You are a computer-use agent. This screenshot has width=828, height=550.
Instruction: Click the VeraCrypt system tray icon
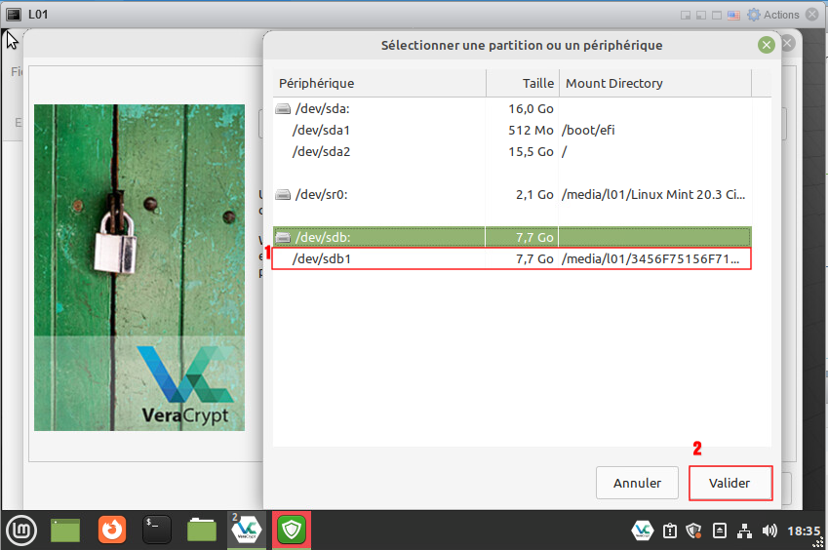click(642, 530)
